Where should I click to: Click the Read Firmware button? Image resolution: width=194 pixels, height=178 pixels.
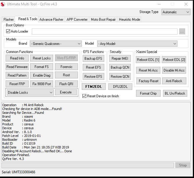point(17,67)
